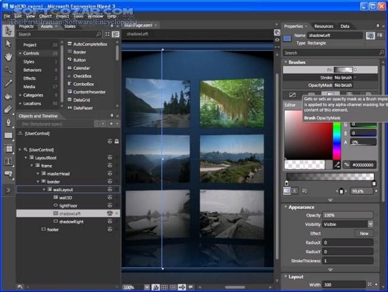
Task: Hide the wall3D element
Action: click(110, 198)
